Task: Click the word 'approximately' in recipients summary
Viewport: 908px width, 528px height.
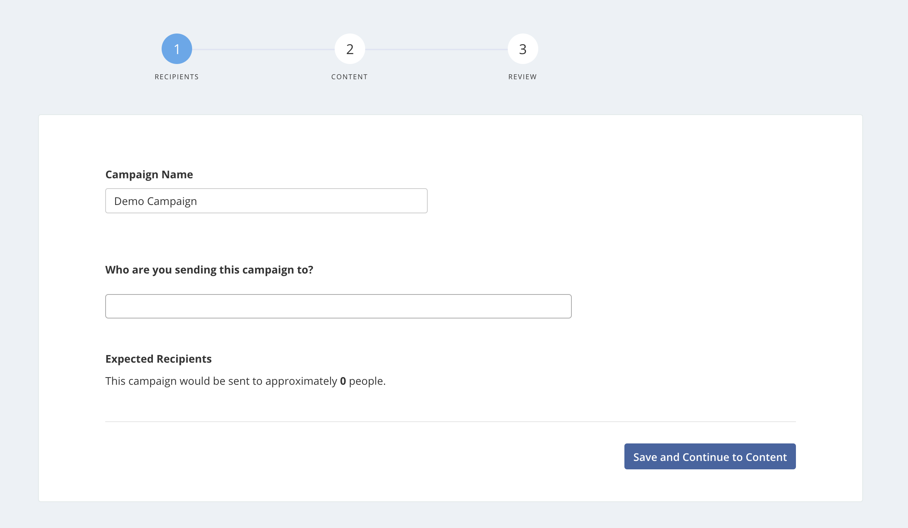Action: coord(301,381)
